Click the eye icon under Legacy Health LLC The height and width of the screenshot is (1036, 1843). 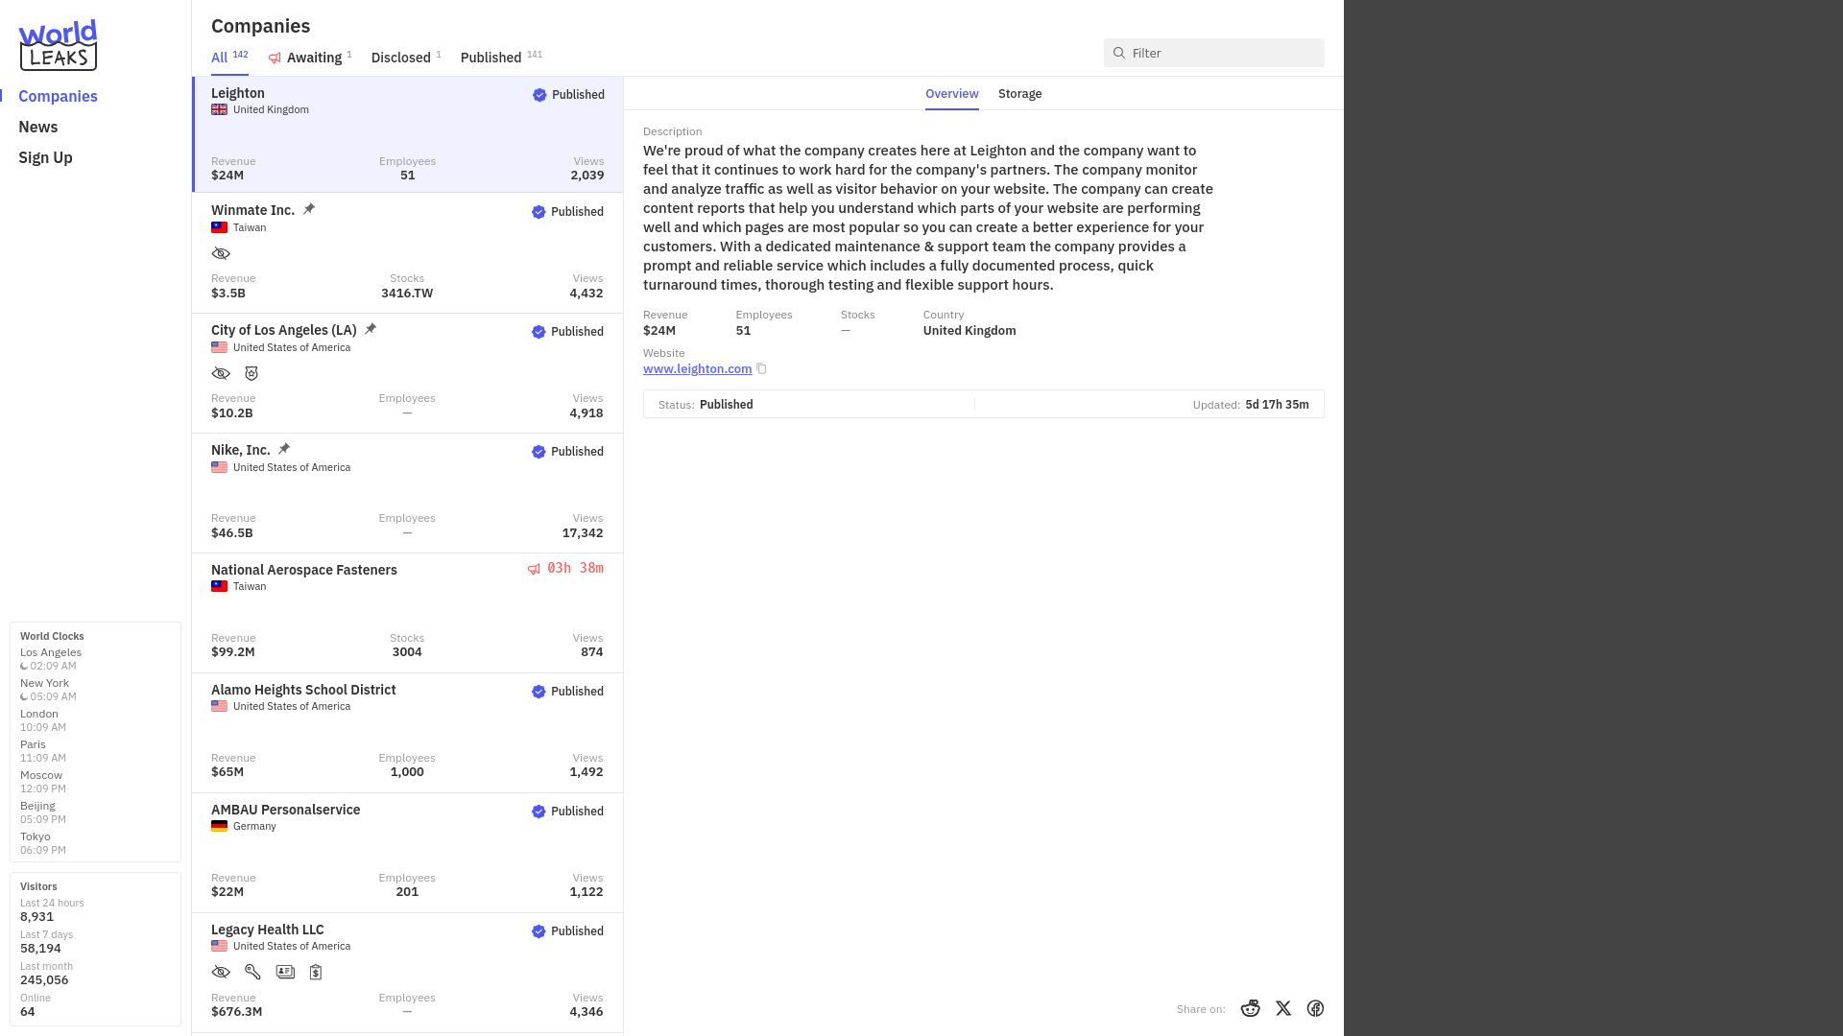[221, 972]
